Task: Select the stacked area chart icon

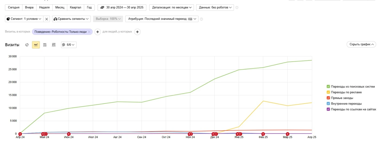Action: click(x=45, y=45)
